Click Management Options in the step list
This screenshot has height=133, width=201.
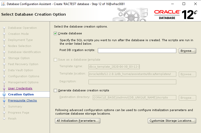click(x=23, y=82)
